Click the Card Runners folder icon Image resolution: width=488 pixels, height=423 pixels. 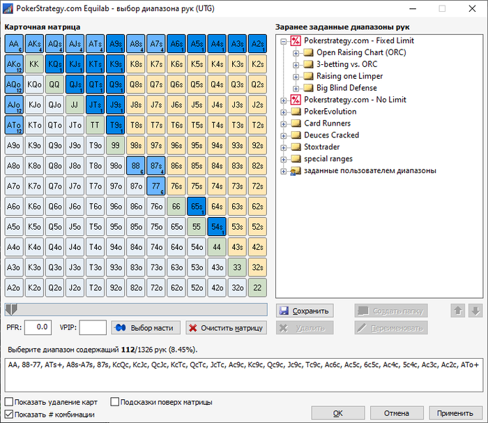coord(296,124)
